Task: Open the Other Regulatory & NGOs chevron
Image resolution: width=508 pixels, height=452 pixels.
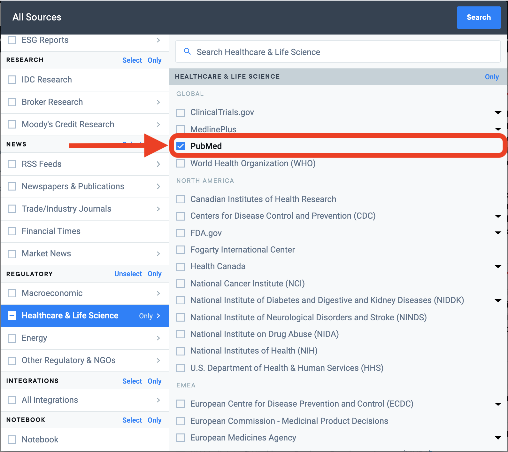Action: [158, 360]
